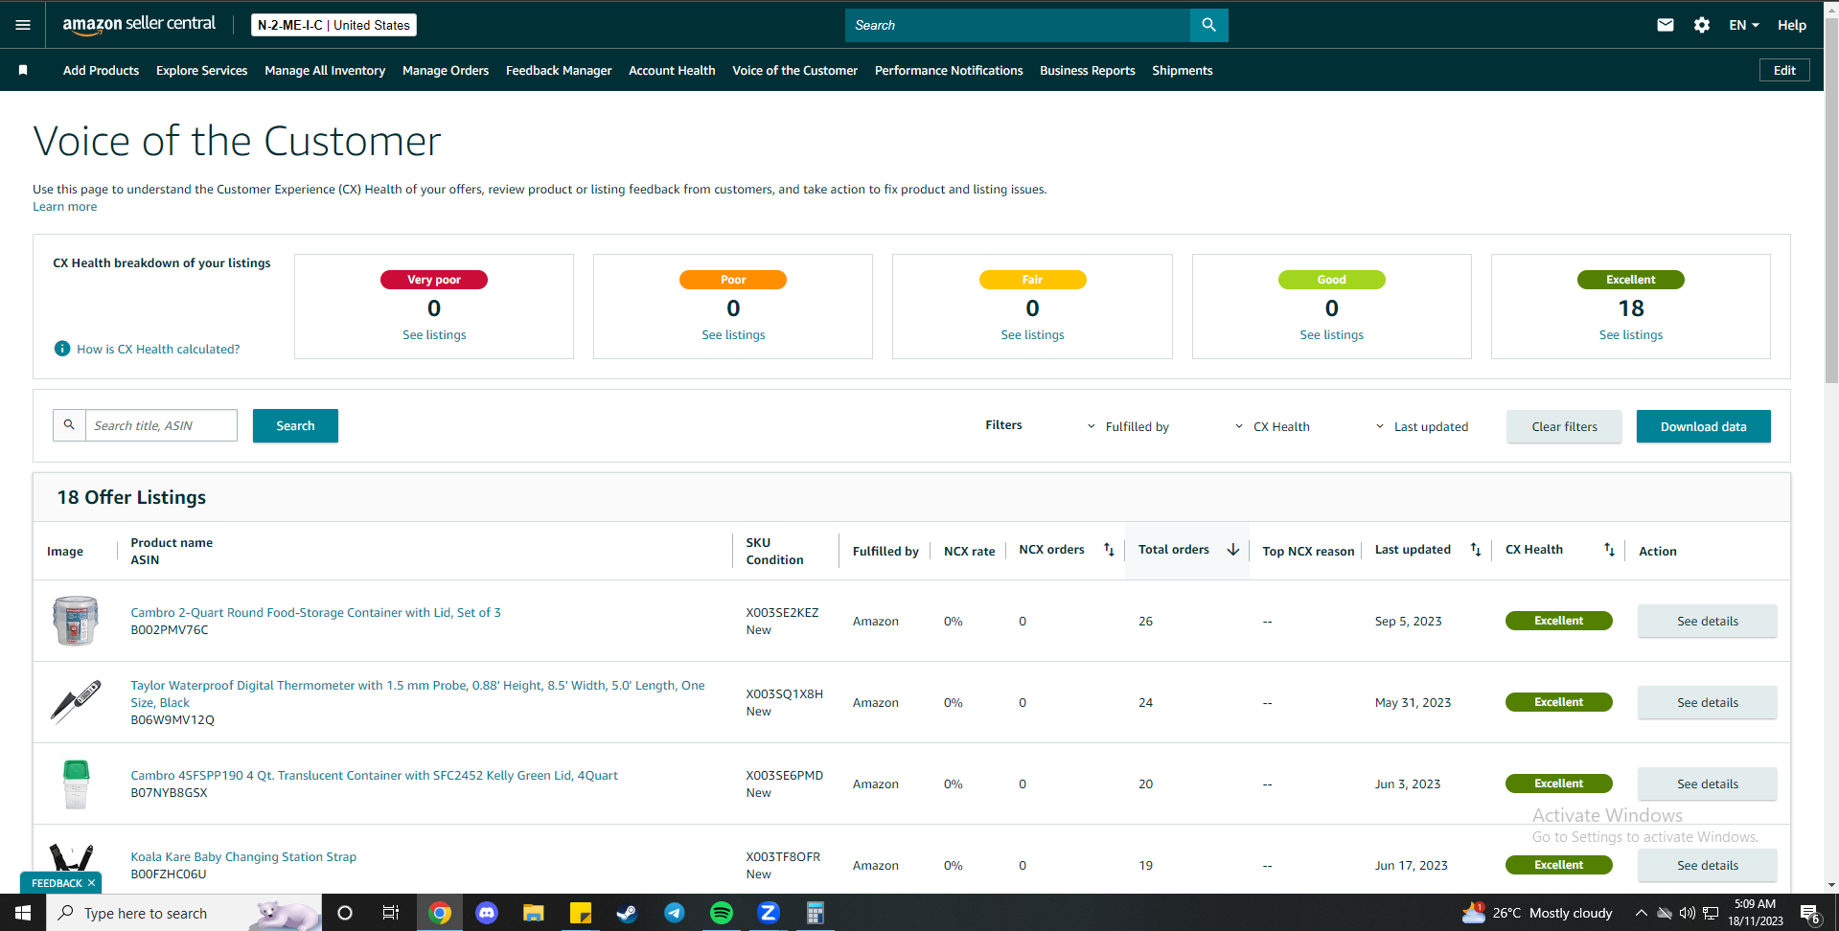Image resolution: width=1839 pixels, height=931 pixels.
Task: Click the Amazon Seller Central logo
Action: 139,25
